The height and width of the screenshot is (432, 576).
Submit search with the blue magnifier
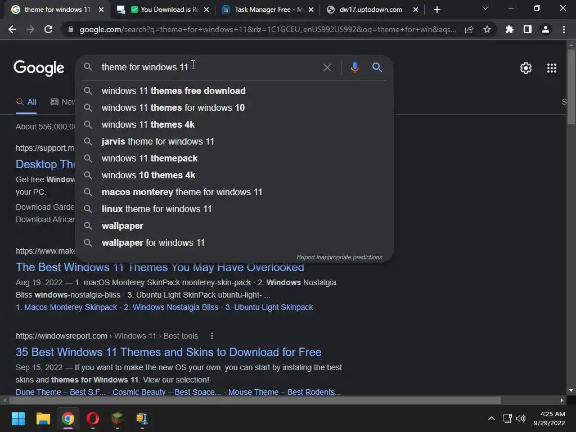pyautogui.click(x=377, y=67)
